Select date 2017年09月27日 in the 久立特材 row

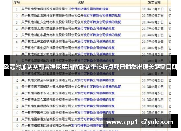coord(153,22)
